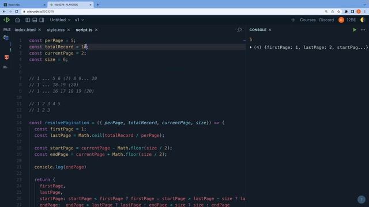Open the Chrome profile avatar
The image size is (369, 207).
click(x=359, y=11)
